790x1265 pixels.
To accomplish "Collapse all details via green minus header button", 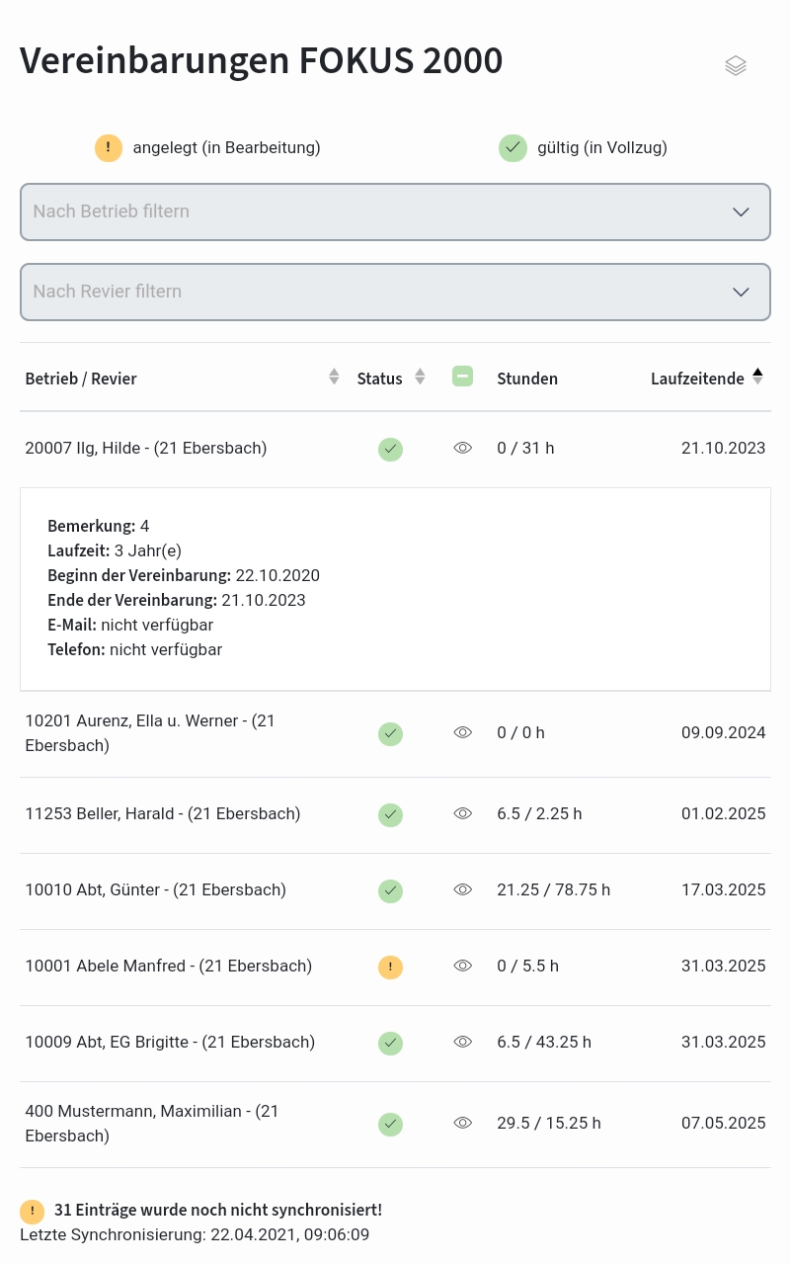I will [x=462, y=377].
